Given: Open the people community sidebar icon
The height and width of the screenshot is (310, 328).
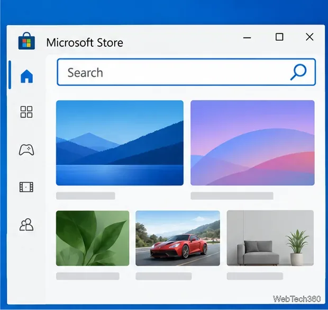Looking at the screenshot, I should coord(26,225).
